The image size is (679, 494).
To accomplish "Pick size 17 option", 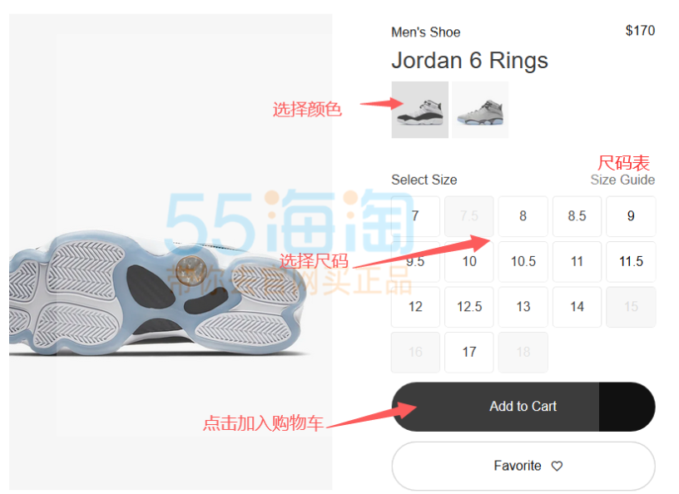I will (x=469, y=353).
